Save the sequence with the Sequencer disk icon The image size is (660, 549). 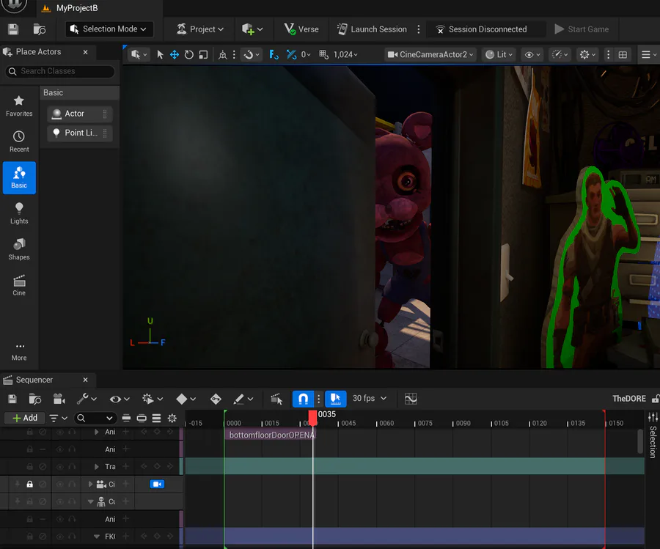point(12,399)
